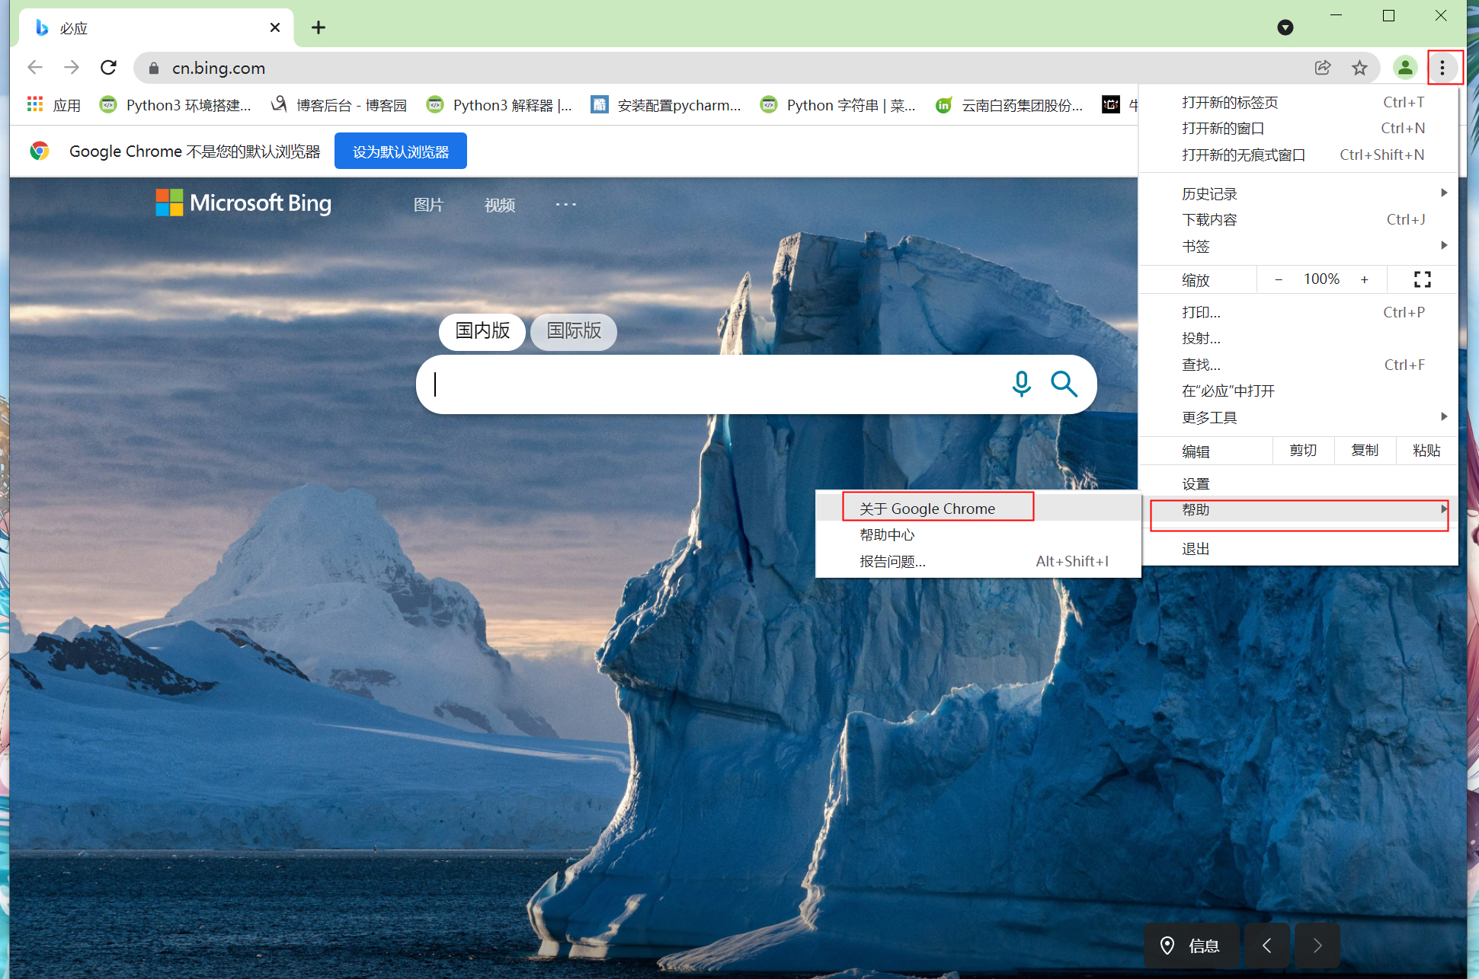Click the microphone voice search icon
1479x979 pixels.
(x=1021, y=384)
